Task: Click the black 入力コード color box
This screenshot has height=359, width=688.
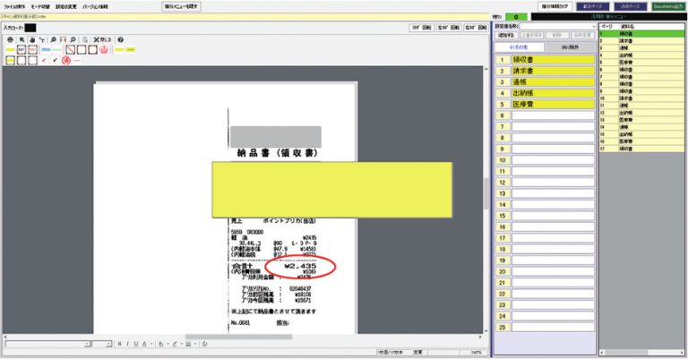Action: (x=30, y=28)
